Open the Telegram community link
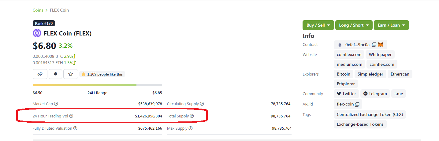 tap(375, 94)
